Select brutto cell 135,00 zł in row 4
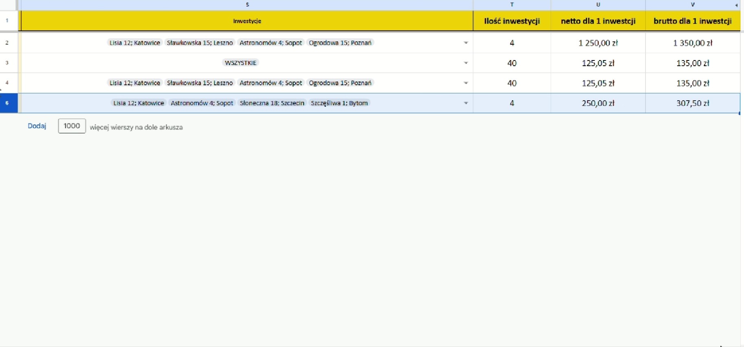The height and width of the screenshot is (347, 744). click(693, 83)
